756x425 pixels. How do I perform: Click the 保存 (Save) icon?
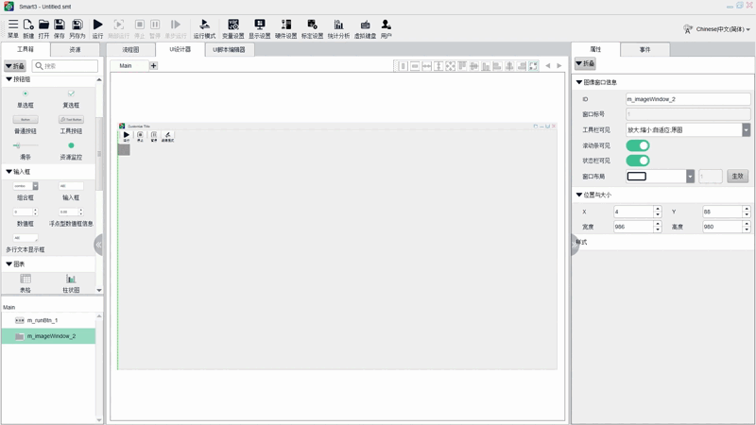click(x=59, y=25)
